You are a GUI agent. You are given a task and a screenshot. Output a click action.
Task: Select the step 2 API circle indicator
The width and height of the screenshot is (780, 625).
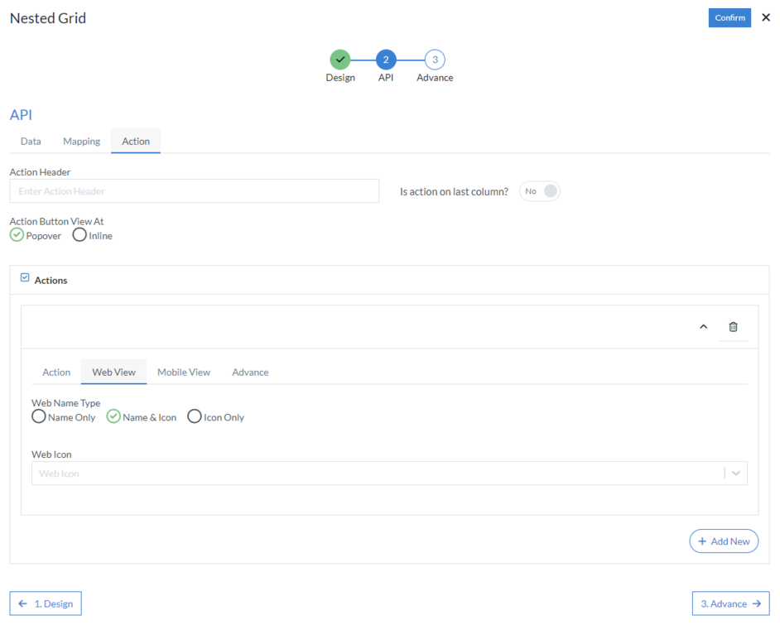(x=386, y=60)
